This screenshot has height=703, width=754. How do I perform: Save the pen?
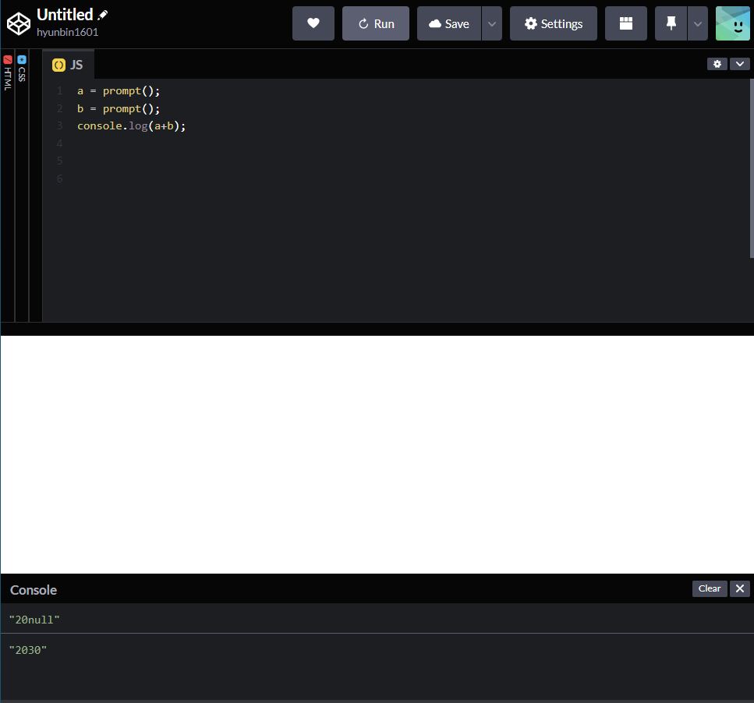(x=448, y=23)
